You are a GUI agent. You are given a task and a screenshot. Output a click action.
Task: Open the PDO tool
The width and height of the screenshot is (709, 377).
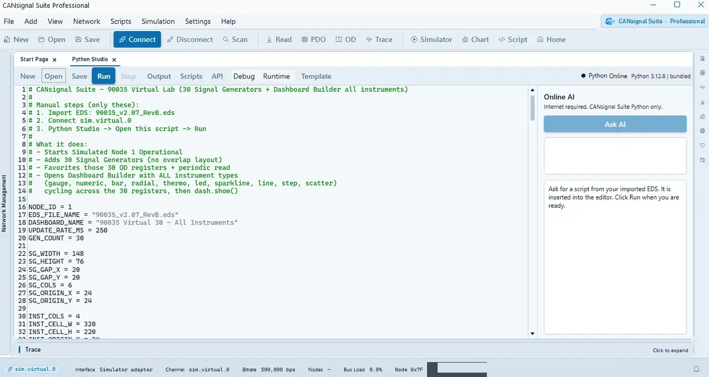[x=314, y=39]
